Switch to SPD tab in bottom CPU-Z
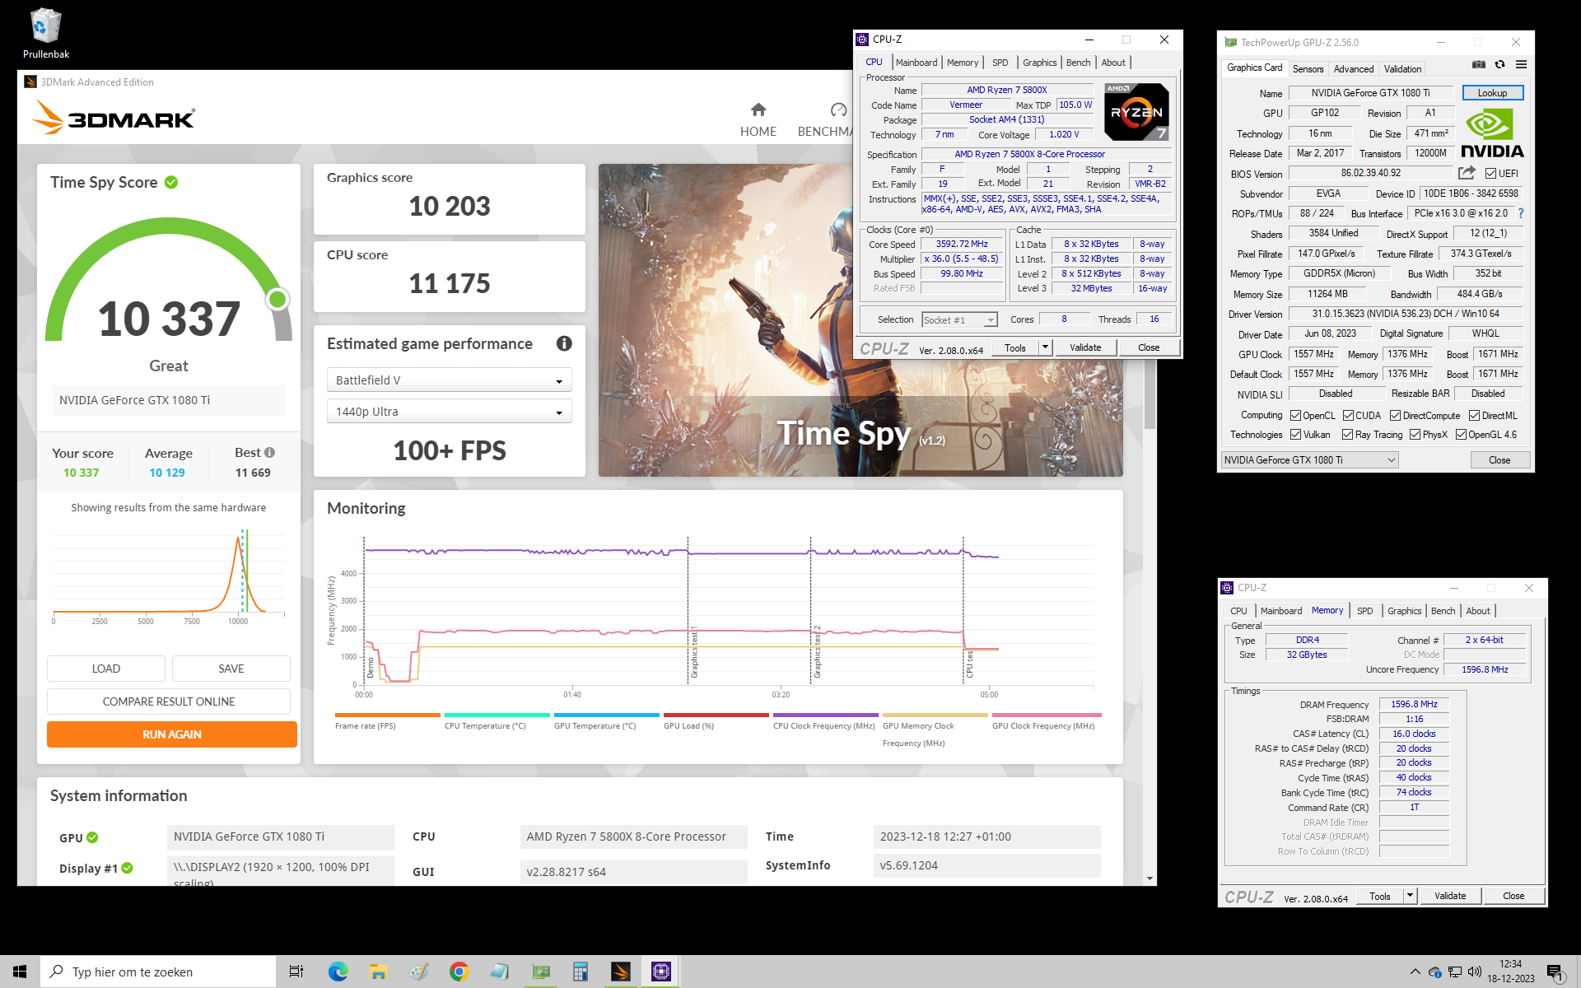 tap(1364, 611)
